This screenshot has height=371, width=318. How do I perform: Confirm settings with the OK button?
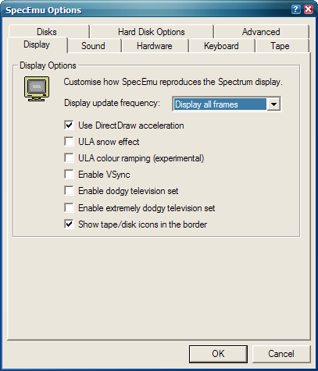tap(218, 354)
